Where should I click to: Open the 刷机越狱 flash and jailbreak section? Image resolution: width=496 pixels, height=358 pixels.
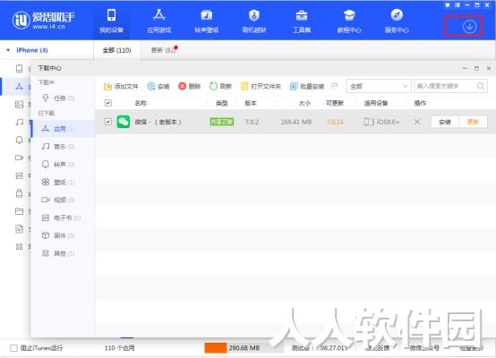point(254,21)
